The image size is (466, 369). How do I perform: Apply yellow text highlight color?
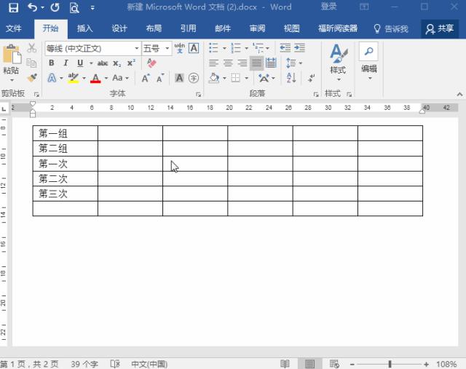tap(73, 78)
